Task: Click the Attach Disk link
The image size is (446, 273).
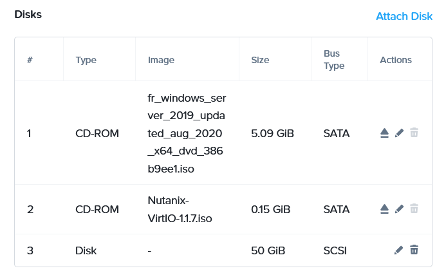Action: (x=404, y=16)
